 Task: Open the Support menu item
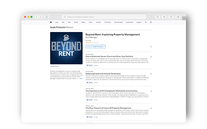click(139, 22)
